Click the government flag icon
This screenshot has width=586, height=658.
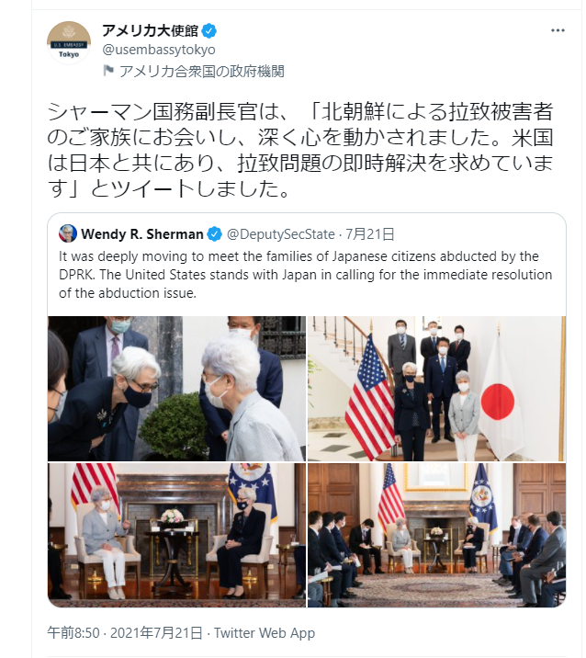pos(108,71)
